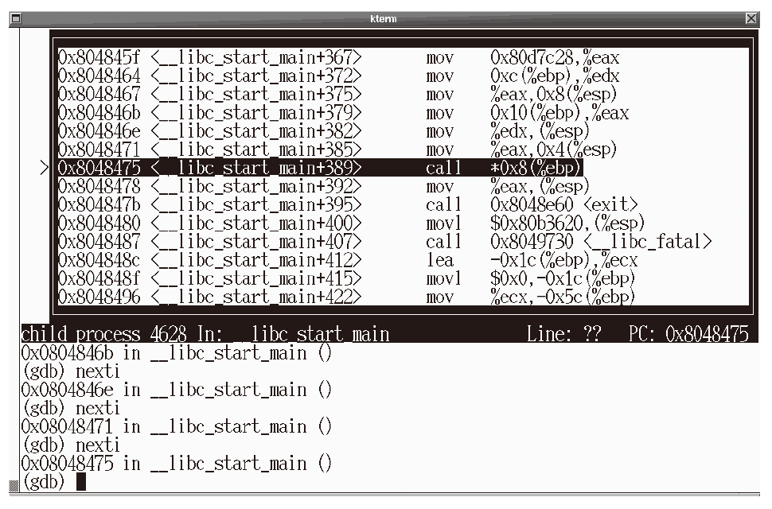Click the address 0x8048464 in disassembly
Screen dimensions: 772x509
pos(99,76)
